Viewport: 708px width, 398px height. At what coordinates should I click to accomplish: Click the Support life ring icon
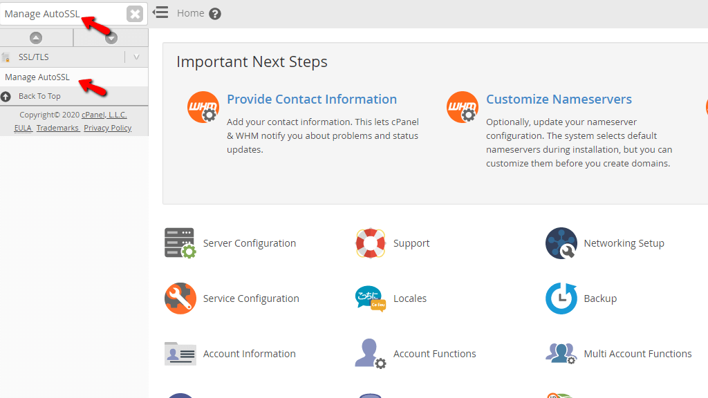pos(371,243)
